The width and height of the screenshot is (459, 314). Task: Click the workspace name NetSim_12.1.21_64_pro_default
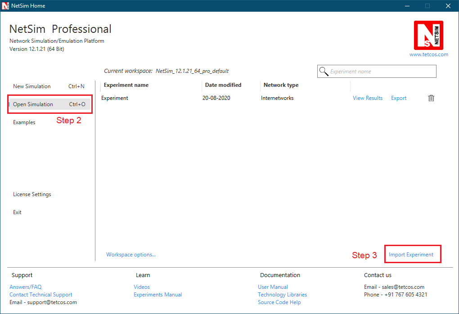(x=192, y=71)
